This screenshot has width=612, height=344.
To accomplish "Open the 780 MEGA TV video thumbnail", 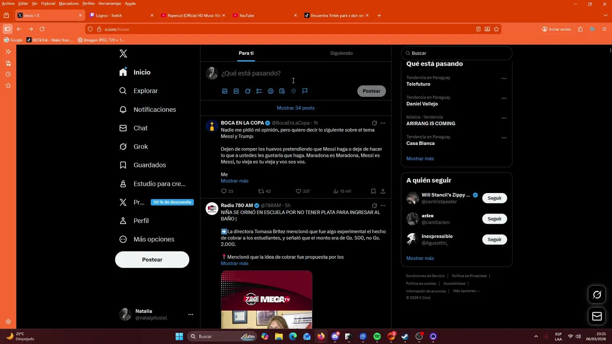I will 266,300.
